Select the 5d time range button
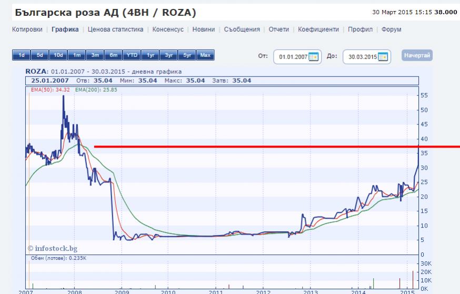 [x=40, y=55]
